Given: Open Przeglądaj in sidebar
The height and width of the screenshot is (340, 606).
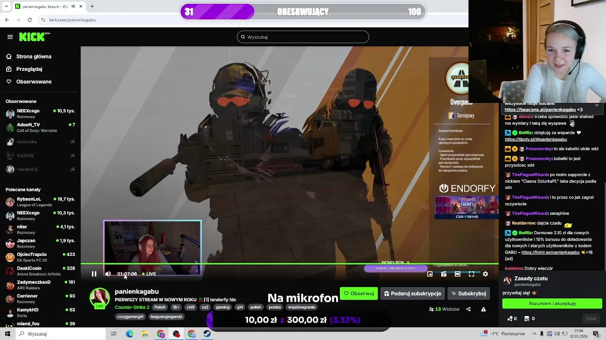Looking at the screenshot, I should [x=24, y=69].
